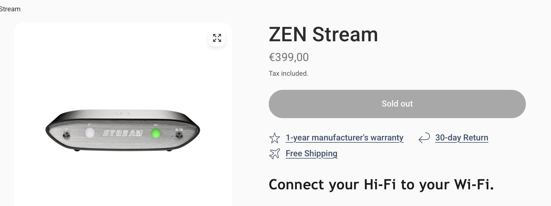Open the Free Shipping link
Screen dimensions: 551x206
pyautogui.click(x=311, y=153)
